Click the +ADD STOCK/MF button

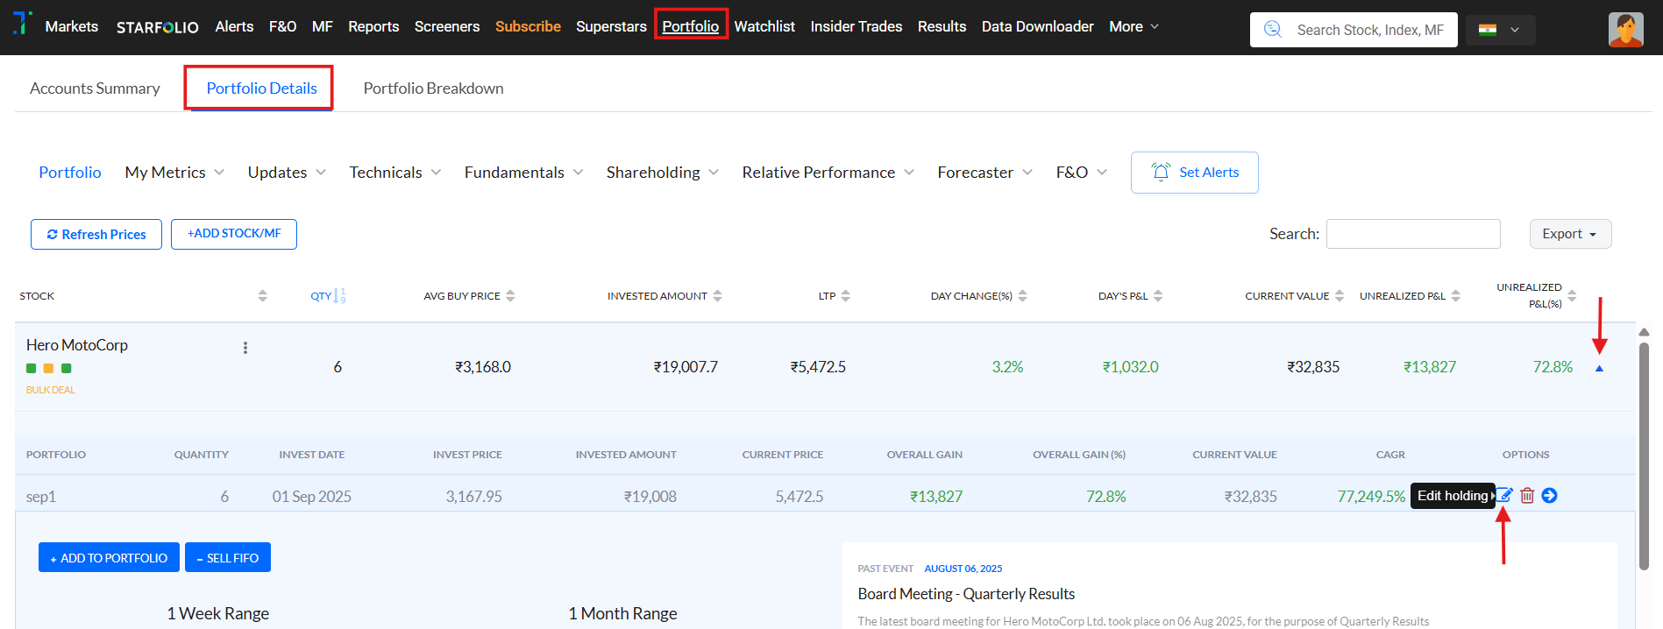coord(234,234)
